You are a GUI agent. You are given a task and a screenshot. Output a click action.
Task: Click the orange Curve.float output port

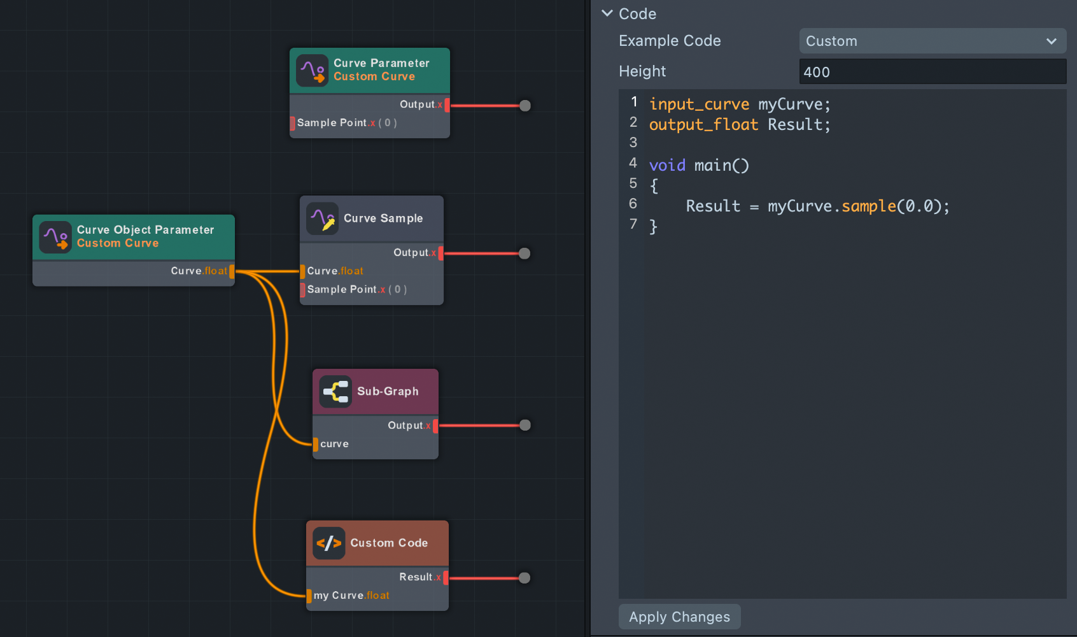pos(232,271)
